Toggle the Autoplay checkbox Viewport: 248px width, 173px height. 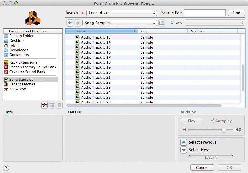click(212, 121)
